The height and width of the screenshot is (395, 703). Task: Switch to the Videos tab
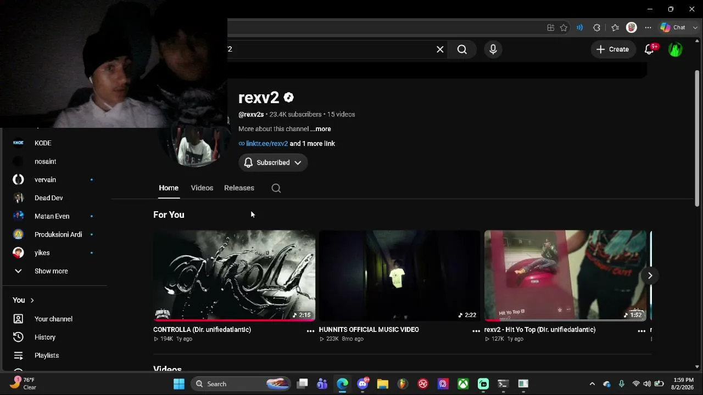pyautogui.click(x=202, y=188)
